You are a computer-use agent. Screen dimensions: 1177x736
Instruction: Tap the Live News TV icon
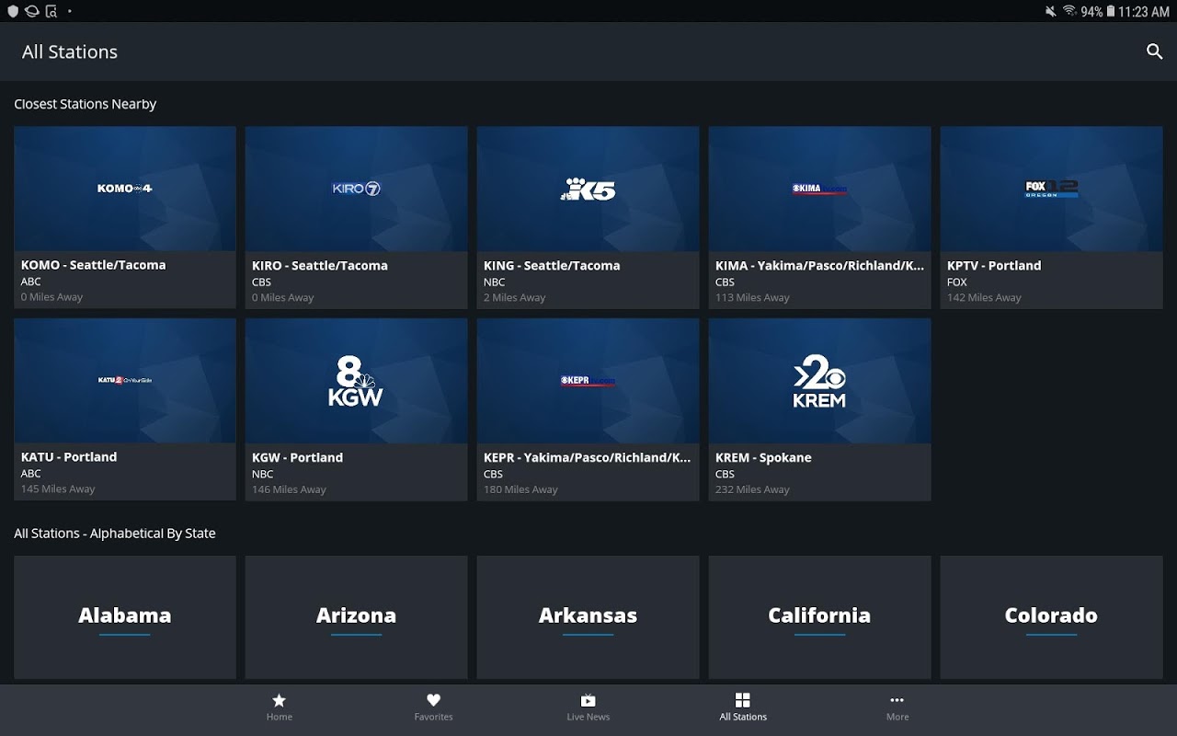(x=588, y=700)
